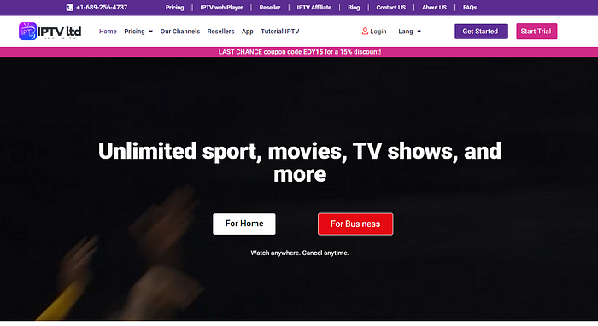Click the 'Watch anywhere. Cancel anytime.' text
Viewport: 598px width, 326px height.
tap(299, 253)
